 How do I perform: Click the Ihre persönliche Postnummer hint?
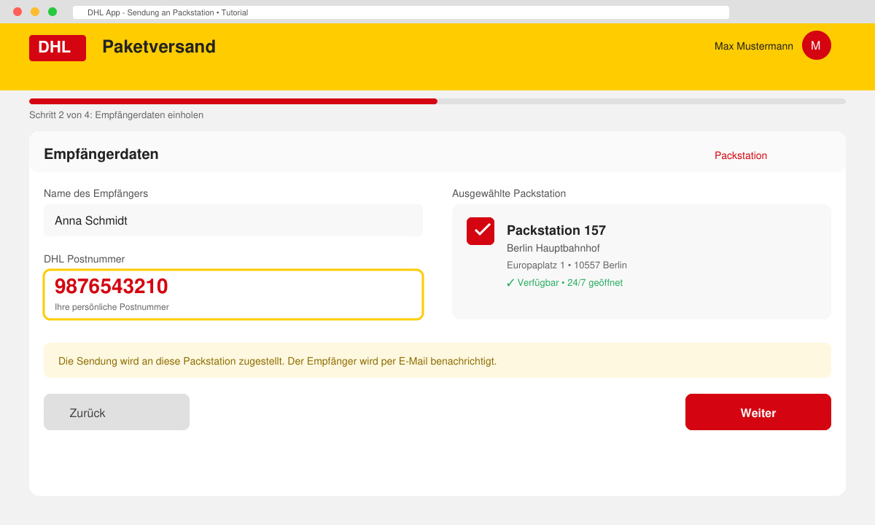pos(112,307)
